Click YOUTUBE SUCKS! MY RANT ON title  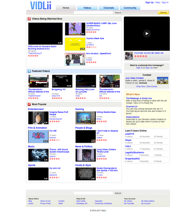point(149,53)
